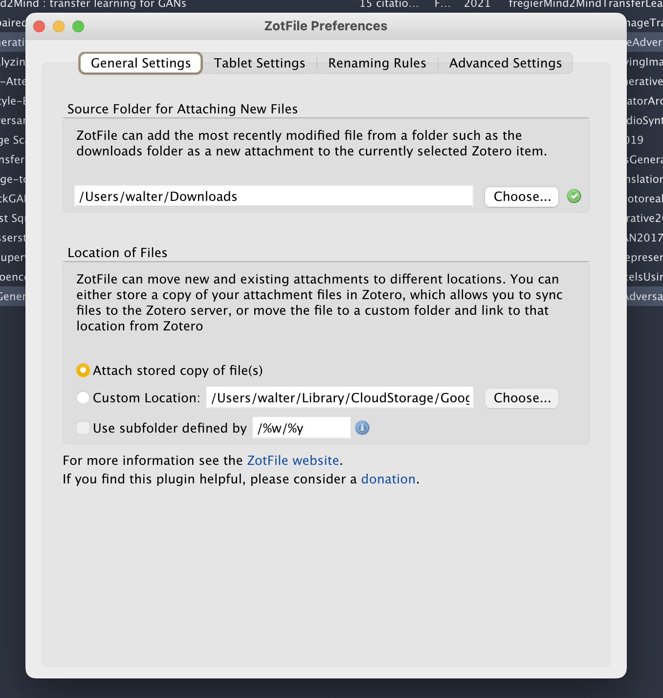Open the Advanced Settings tab
Screen dimensions: 663x698
pyautogui.click(x=506, y=63)
